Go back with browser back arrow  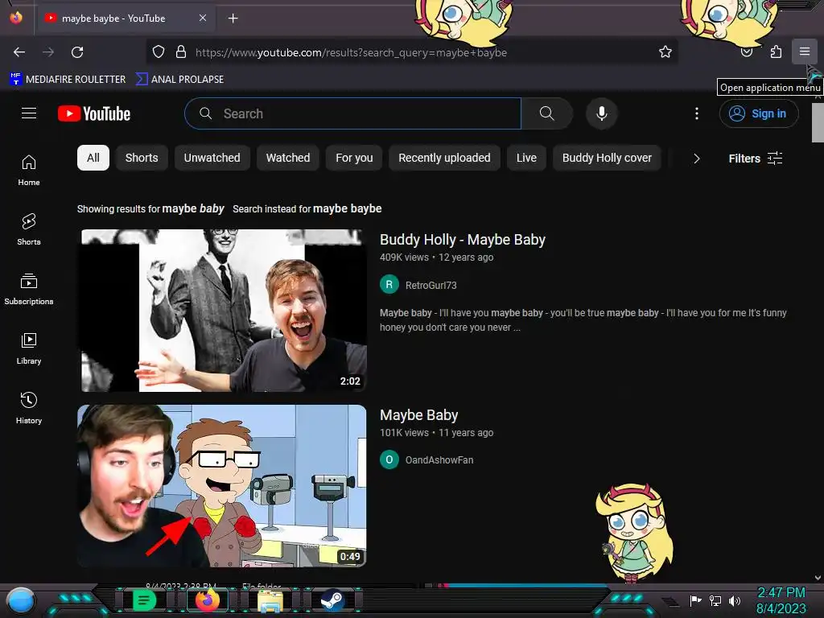click(x=19, y=52)
